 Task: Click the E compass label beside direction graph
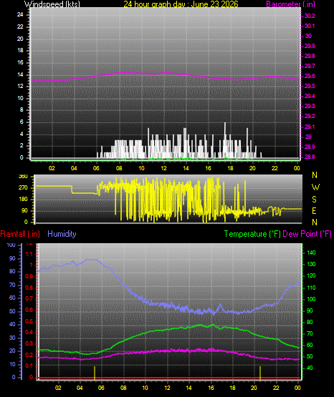(314, 210)
